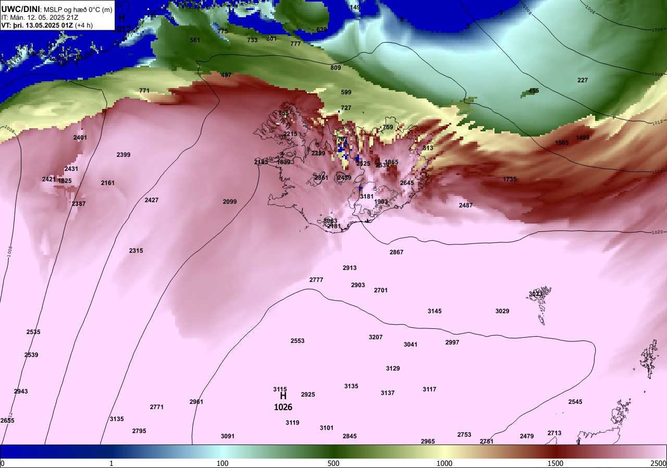Select the map value 561
Screen dimensions: 667x468
coord(195,40)
